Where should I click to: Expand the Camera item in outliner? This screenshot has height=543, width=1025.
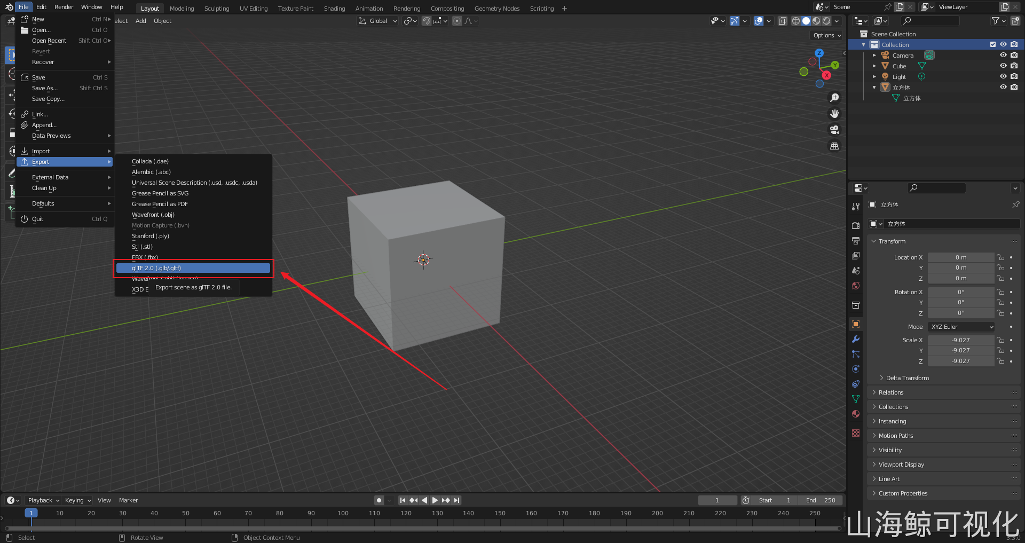874,55
